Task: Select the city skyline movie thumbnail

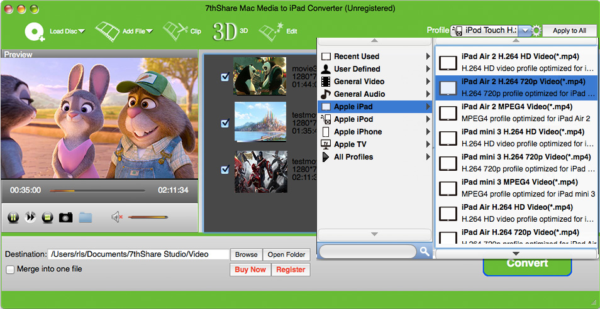Action: point(260,122)
